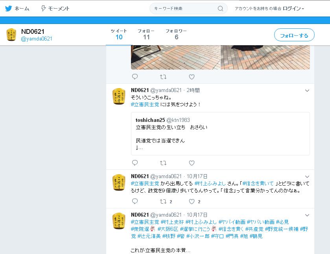Click avatar of the hashtag-list tweet
The height and width of the screenshot is (254, 330).
[x=119, y=221]
